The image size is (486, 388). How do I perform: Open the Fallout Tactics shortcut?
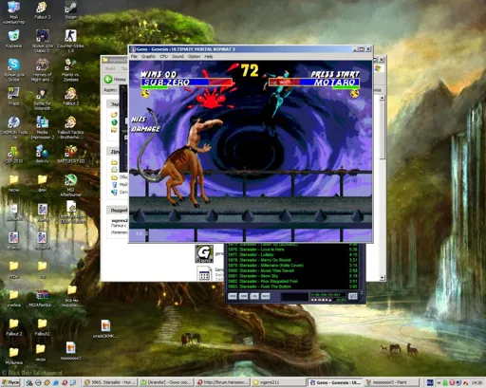tap(70, 127)
